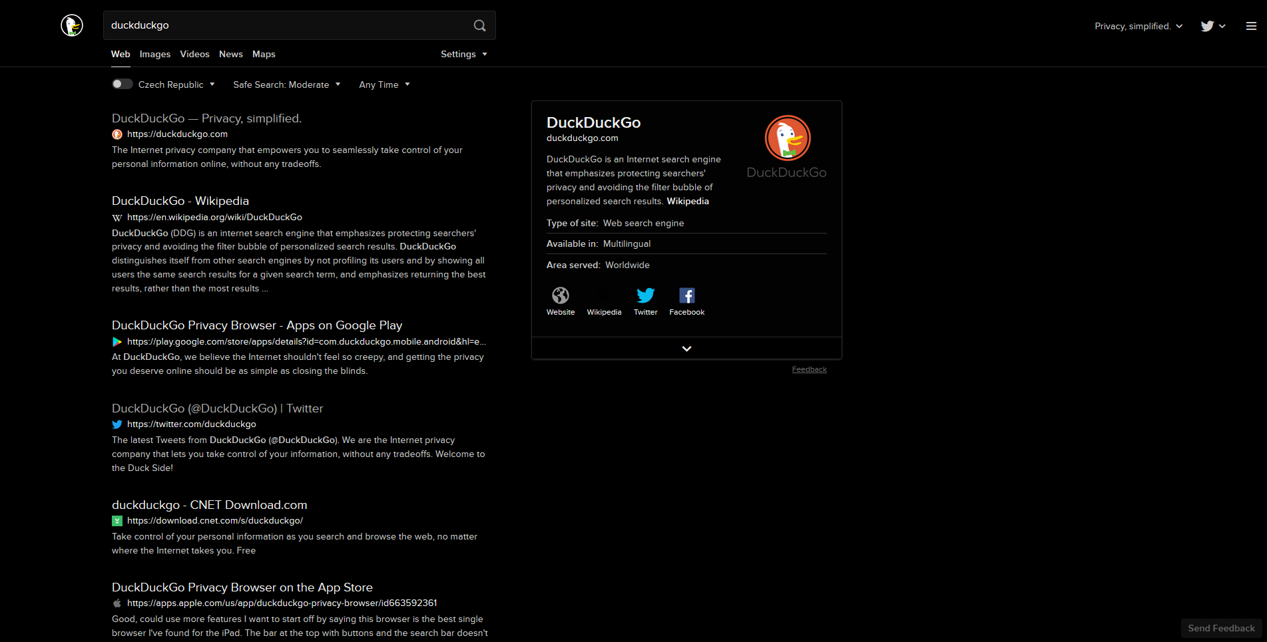Switch to the News tab

click(x=230, y=54)
